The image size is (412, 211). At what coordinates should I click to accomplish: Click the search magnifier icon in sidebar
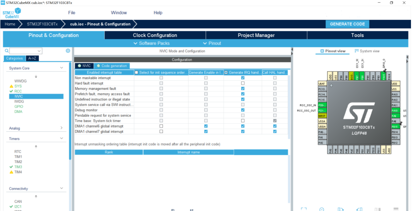pyautogui.click(x=6, y=51)
